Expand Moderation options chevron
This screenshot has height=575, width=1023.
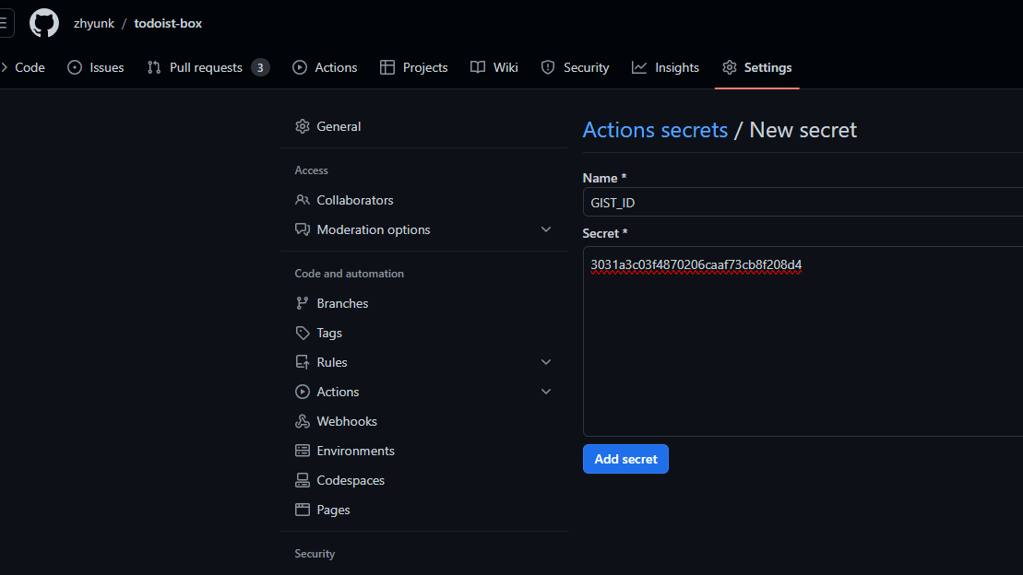(546, 229)
